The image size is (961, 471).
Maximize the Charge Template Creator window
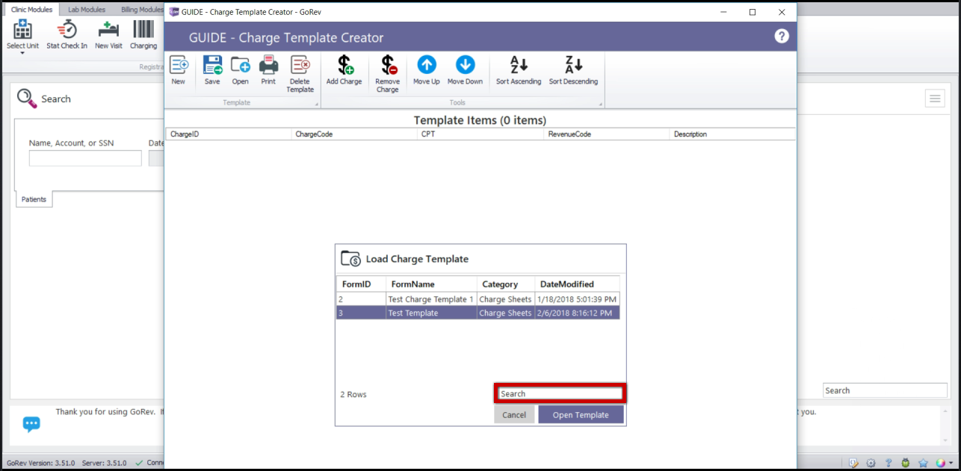click(753, 12)
